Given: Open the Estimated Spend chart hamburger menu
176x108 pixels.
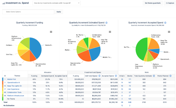Looking at the screenshot, I should [110, 32].
